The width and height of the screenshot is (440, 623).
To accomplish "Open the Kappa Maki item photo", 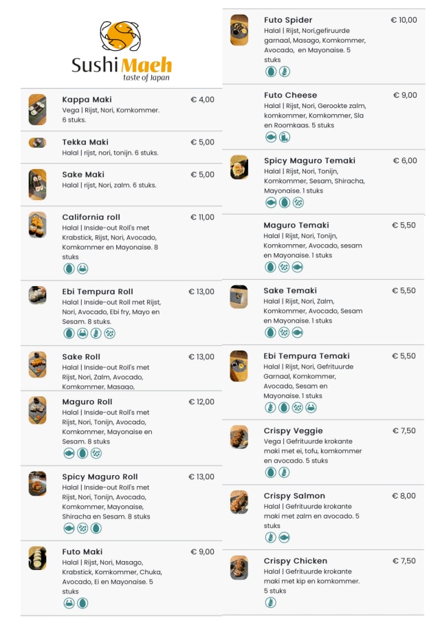I will pyautogui.click(x=37, y=109).
